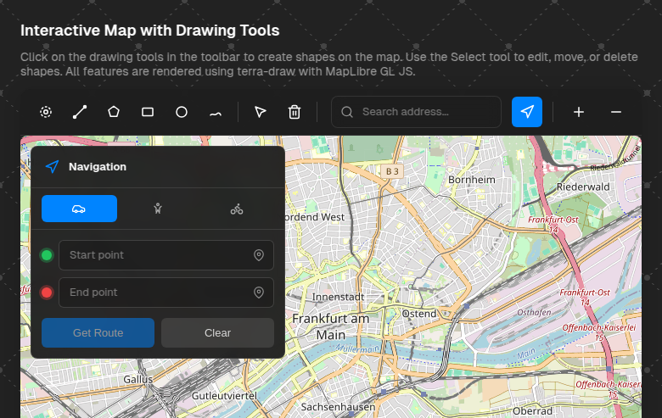The height and width of the screenshot is (418, 662).
Task: Zoom out with the minus button
Action: [x=616, y=112]
